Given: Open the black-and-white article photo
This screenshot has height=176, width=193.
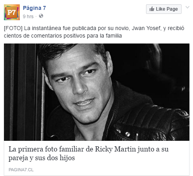Looking at the screenshot, I should 97,92.
